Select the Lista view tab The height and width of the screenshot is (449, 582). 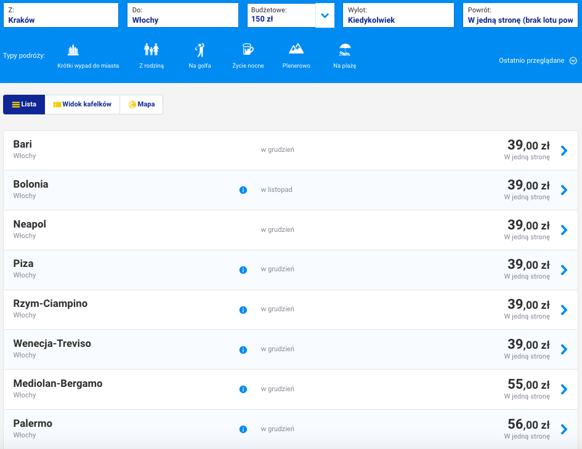click(x=24, y=105)
